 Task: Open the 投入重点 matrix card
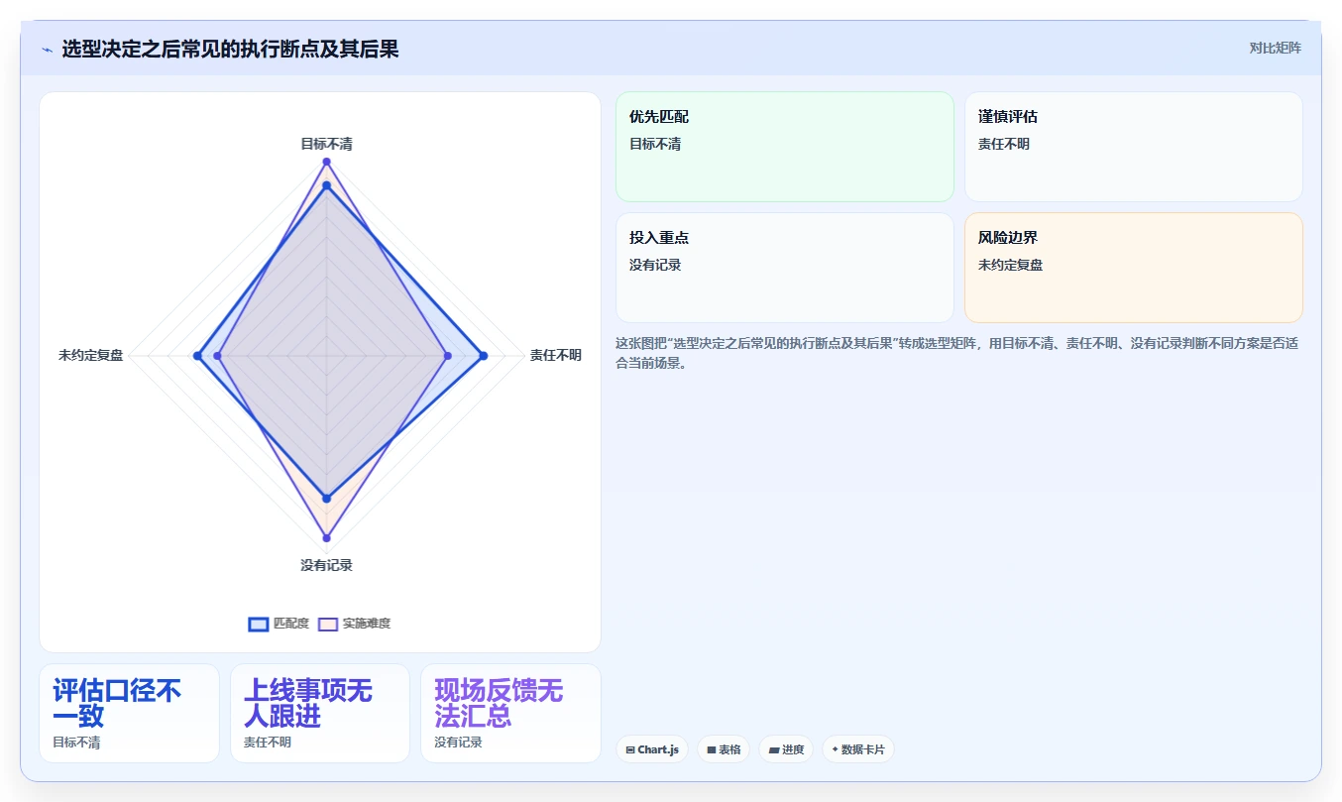pyautogui.click(x=785, y=268)
